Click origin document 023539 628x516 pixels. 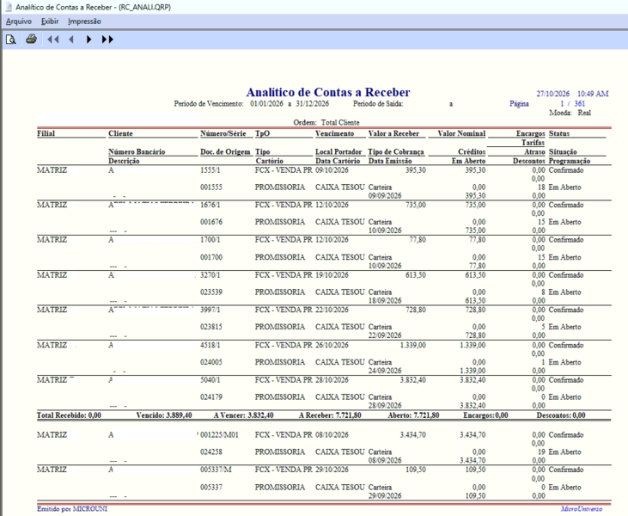(211, 292)
